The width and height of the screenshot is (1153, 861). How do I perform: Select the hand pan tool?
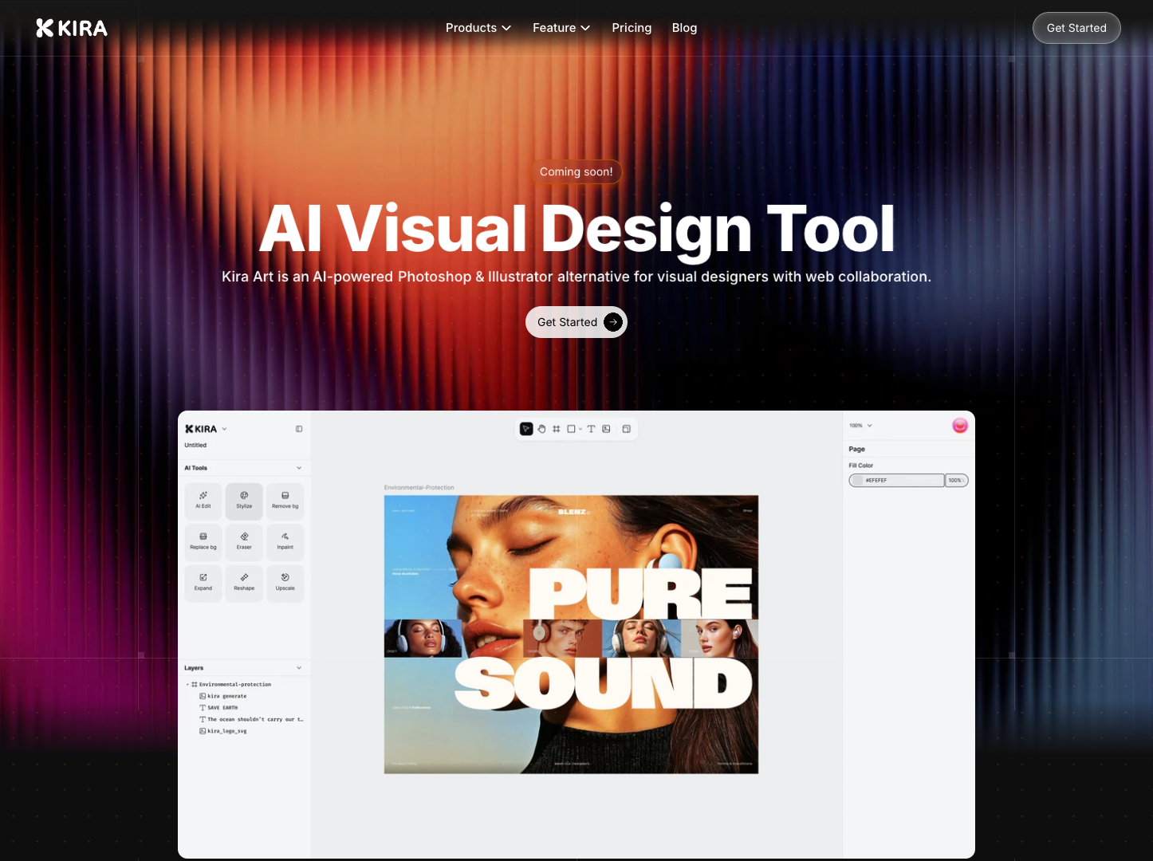click(x=541, y=429)
